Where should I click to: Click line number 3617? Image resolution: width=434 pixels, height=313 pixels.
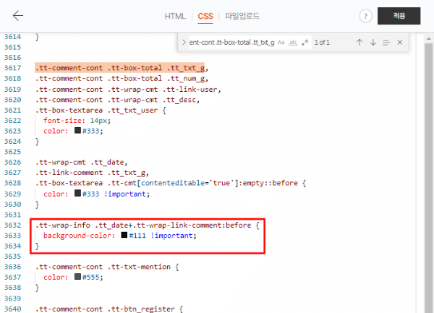(x=13, y=68)
